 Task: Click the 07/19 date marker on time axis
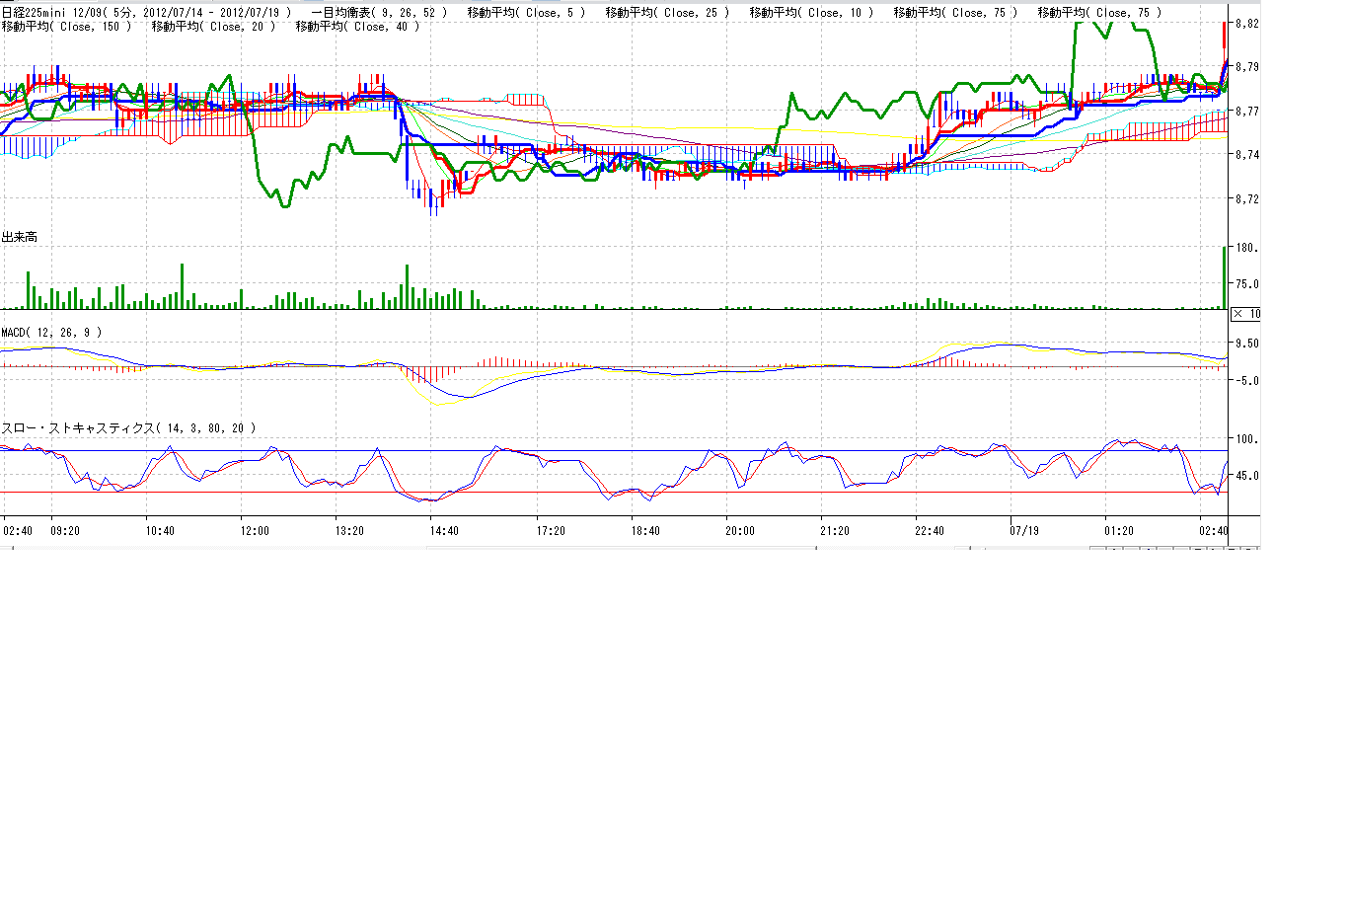[x=1024, y=531]
